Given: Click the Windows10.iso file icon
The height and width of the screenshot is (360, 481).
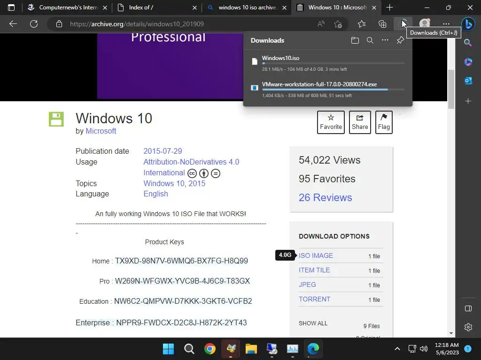Looking at the screenshot, I should (x=254, y=61).
